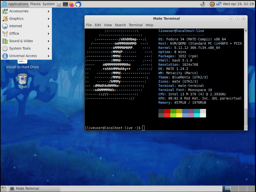Expand the Accessories submenu
Screen dimensions: 256x192
26,11
